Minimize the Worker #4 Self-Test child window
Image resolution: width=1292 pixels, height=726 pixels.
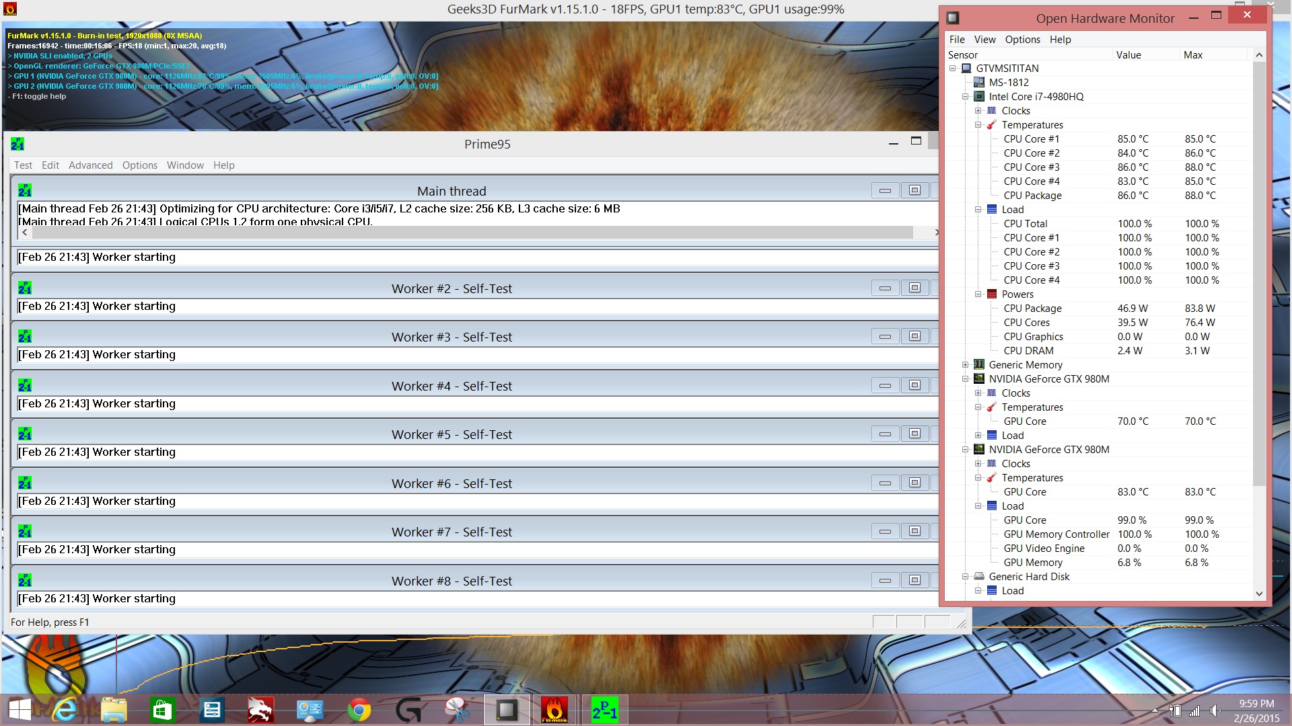886,386
